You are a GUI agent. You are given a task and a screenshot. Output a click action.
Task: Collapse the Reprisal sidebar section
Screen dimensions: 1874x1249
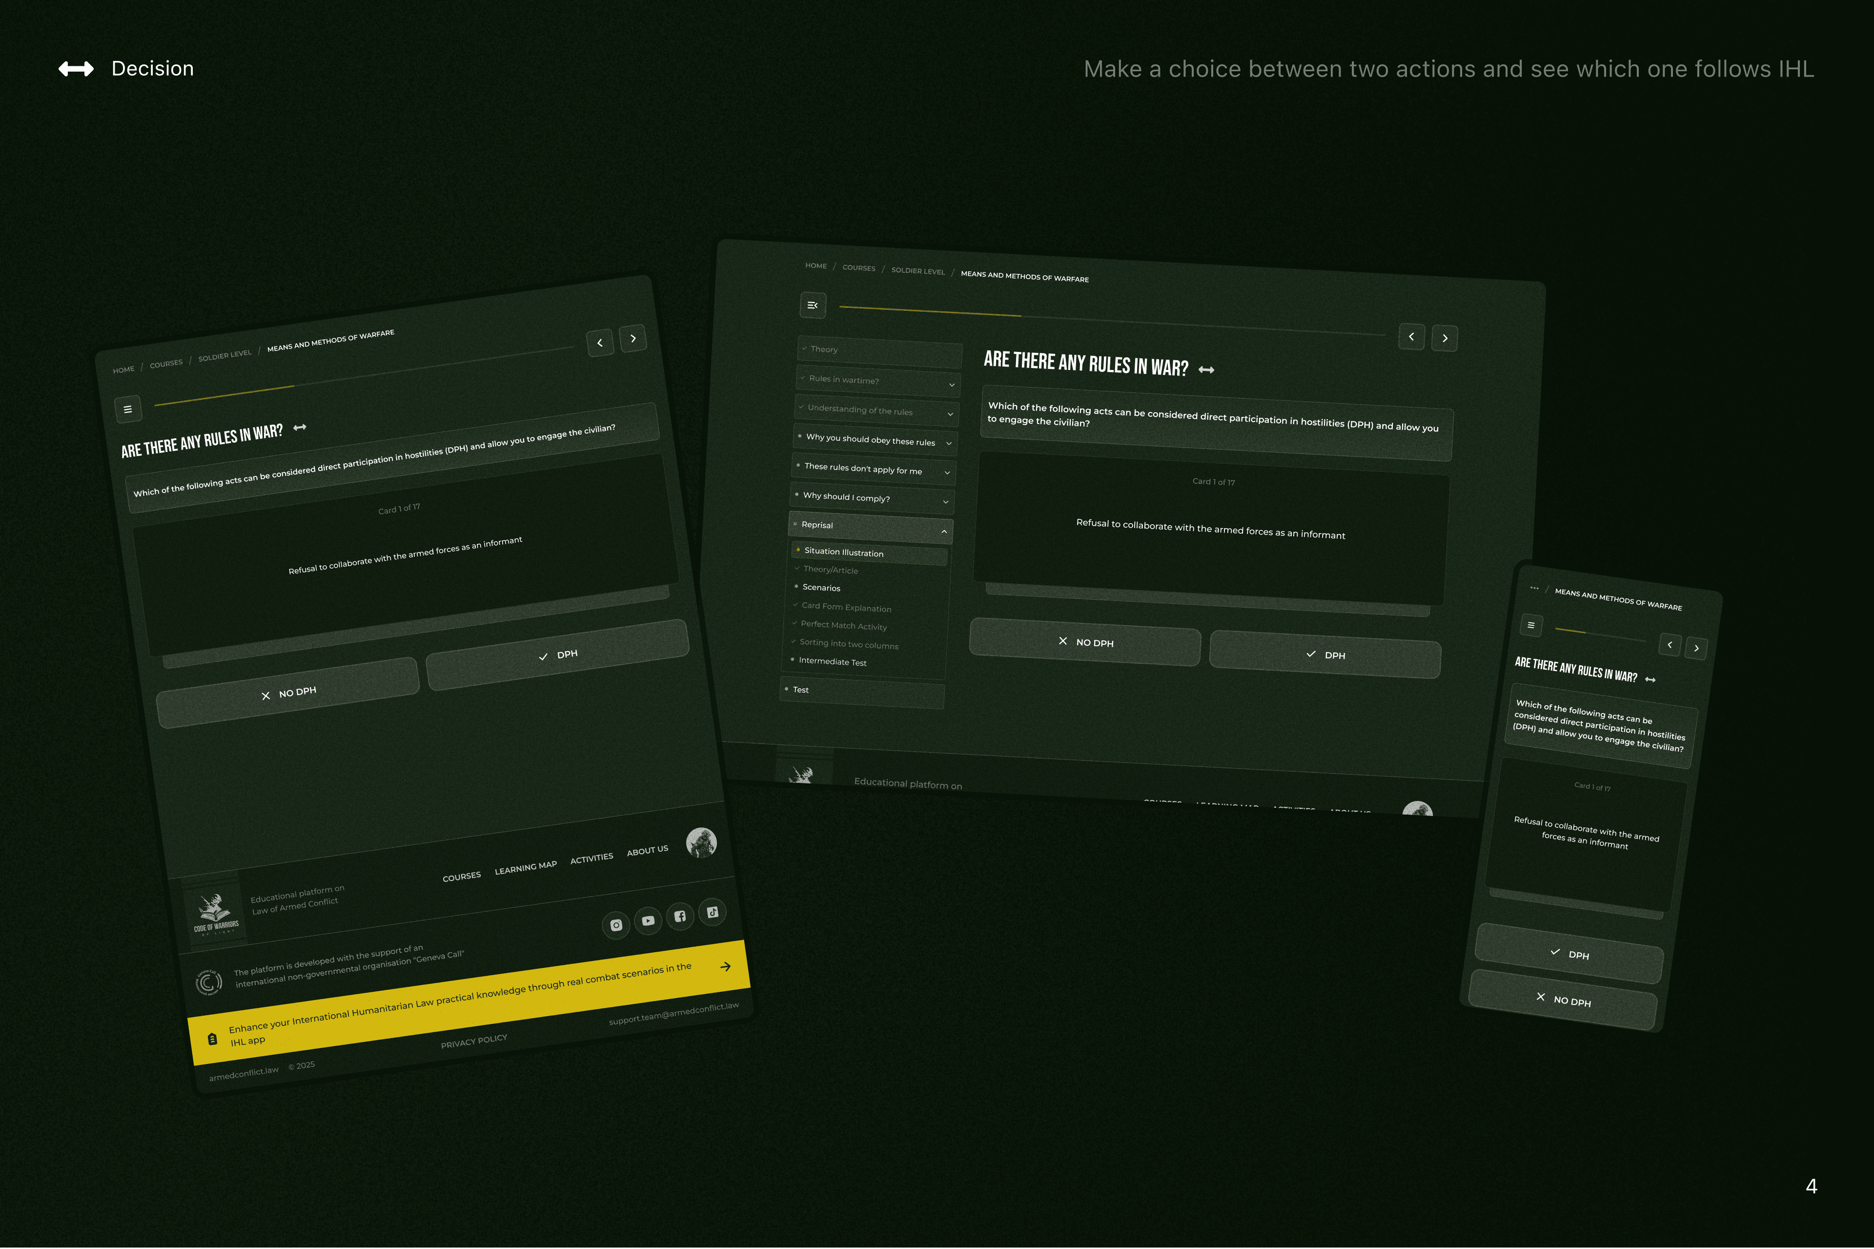[x=944, y=532]
